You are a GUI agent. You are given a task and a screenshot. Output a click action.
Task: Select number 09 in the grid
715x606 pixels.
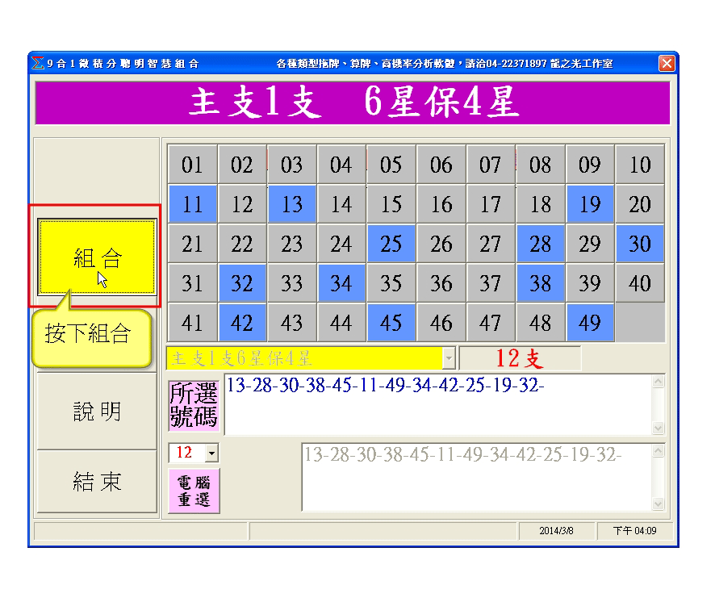(590, 165)
